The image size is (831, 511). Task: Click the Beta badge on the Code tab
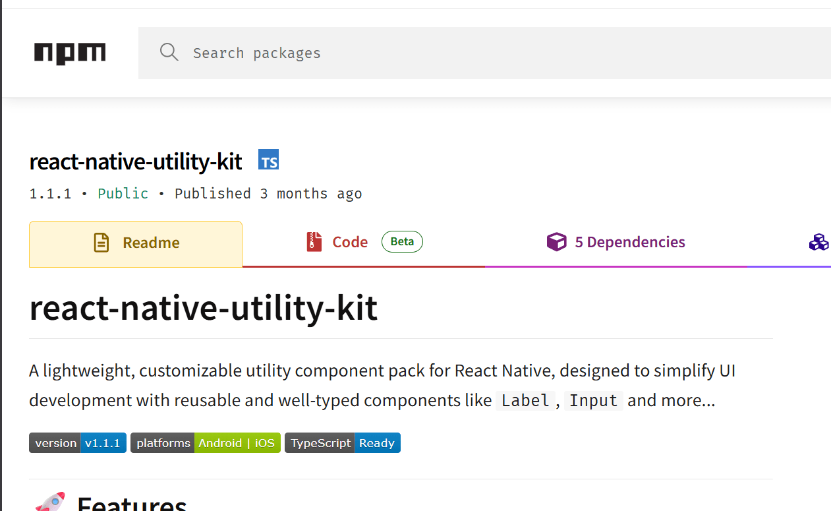pyautogui.click(x=402, y=241)
